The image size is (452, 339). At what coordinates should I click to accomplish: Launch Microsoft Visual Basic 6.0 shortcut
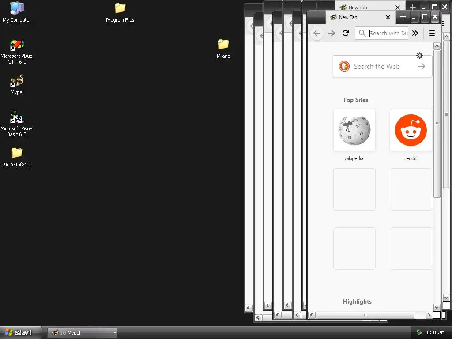(x=17, y=124)
